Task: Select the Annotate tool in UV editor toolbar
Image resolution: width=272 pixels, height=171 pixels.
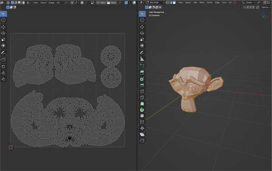Action: [x=3, y=52]
